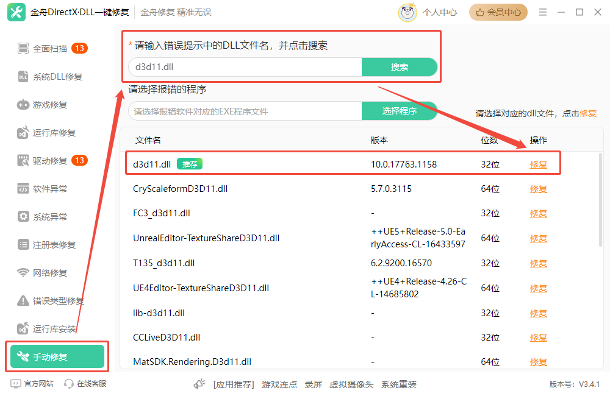Click the orange 修复 hint text

(588, 113)
